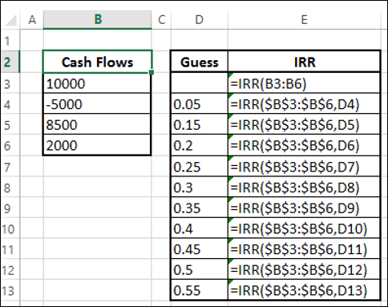The width and height of the screenshot is (388, 307).
Task: Select column A header
Action: tap(32, 19)
